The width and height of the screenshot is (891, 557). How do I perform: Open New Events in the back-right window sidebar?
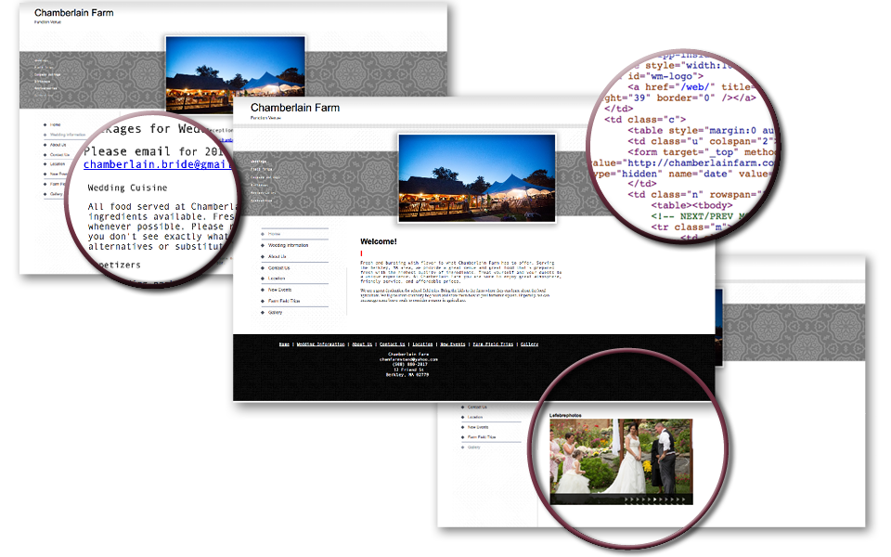(x=478, y=427)
